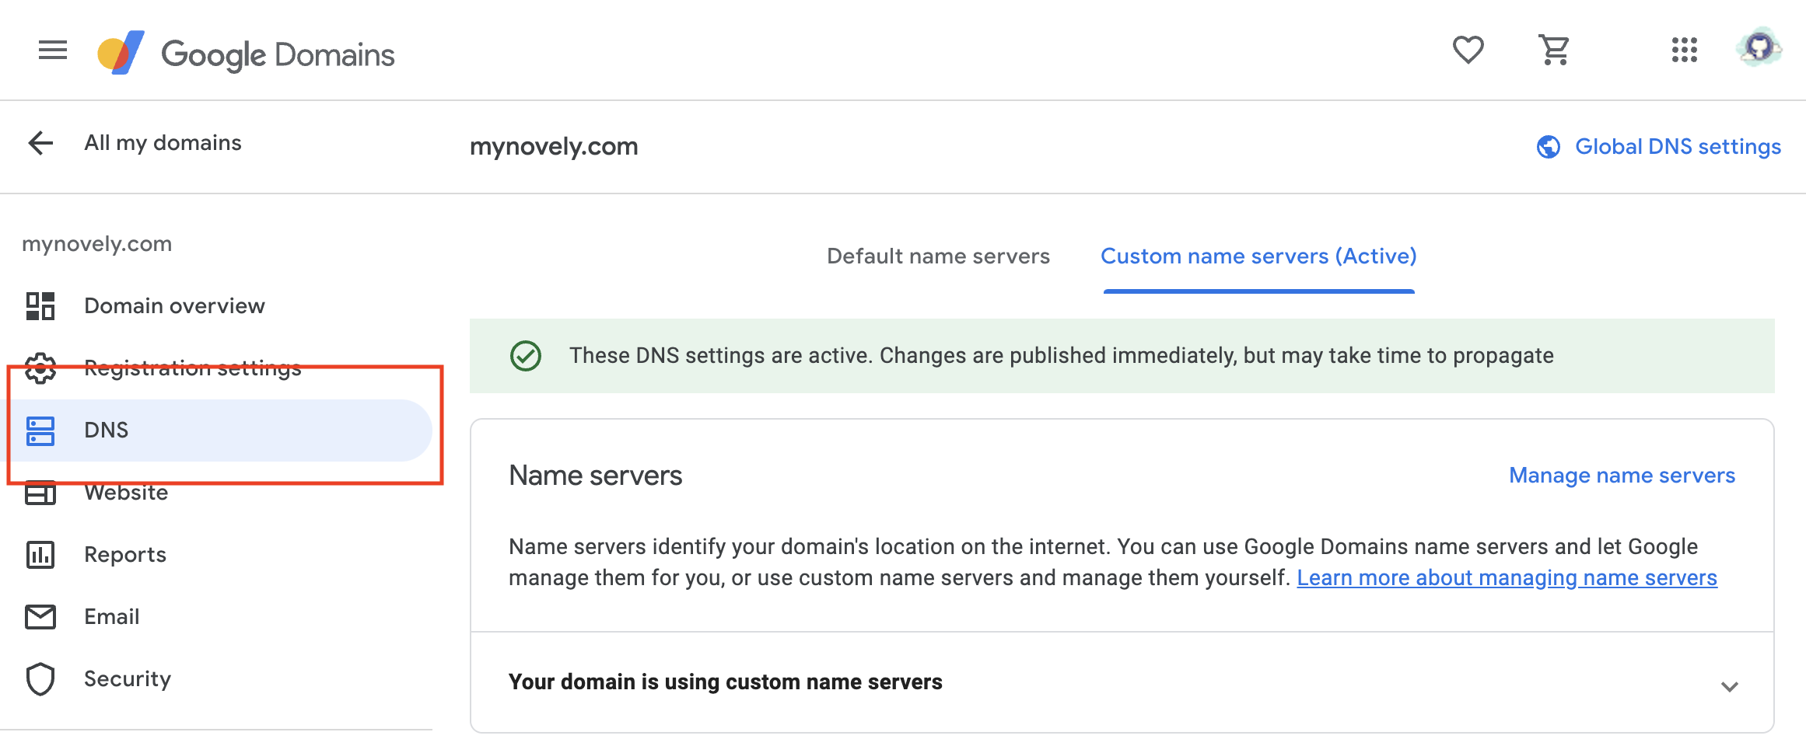Viewport: 1806px width, 746px height.
Task: Open the Google apps grid
Action: pos(1684,50)
